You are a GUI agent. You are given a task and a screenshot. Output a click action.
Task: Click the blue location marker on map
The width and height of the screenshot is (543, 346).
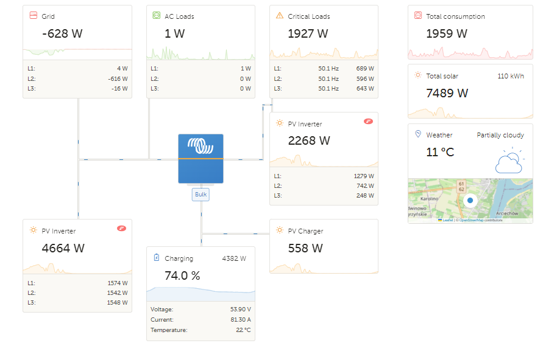point(470,200)
